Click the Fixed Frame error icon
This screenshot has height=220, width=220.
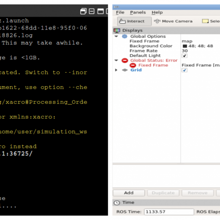133,65
